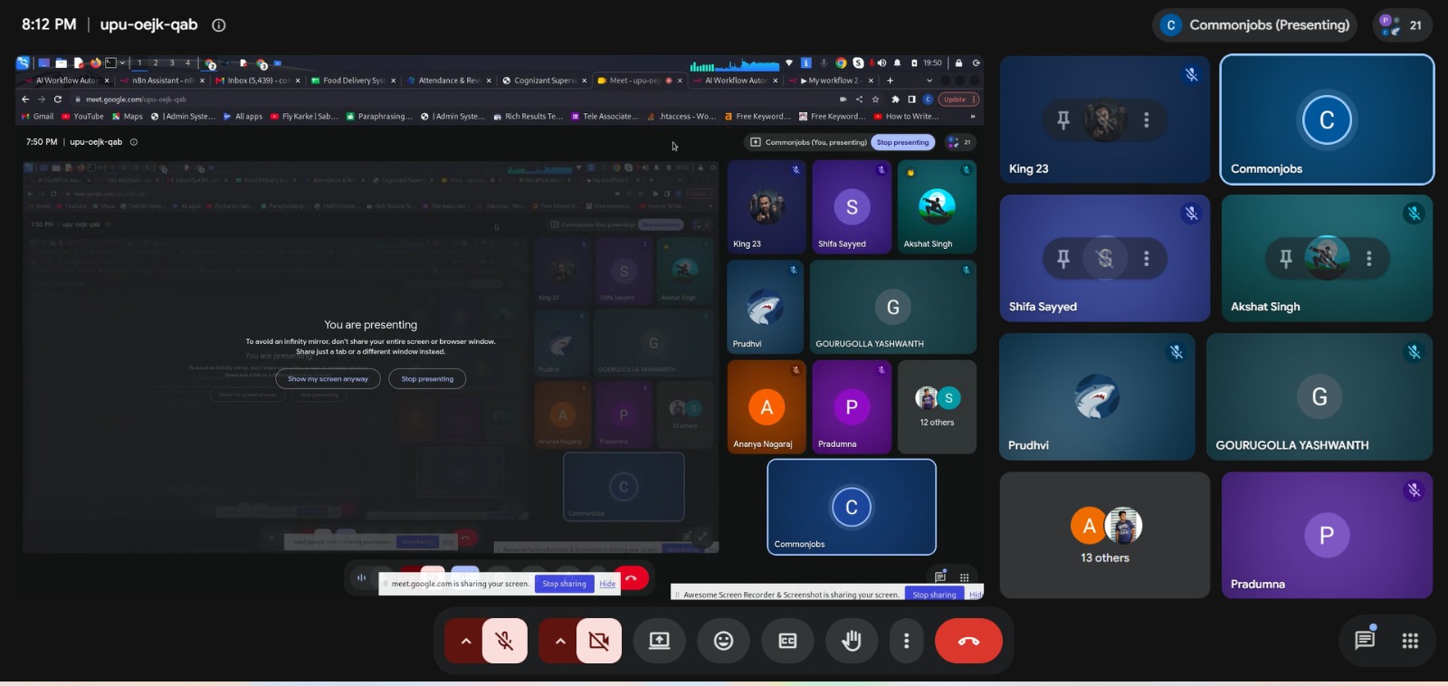The width and height of the screenshot is (1448, 686).
Task: Click Show my screen anyway button
Action: pyautogui.click(x=328, y=379)
